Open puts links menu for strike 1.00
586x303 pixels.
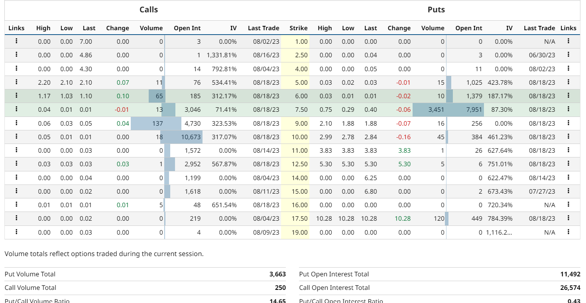point(568,41)
